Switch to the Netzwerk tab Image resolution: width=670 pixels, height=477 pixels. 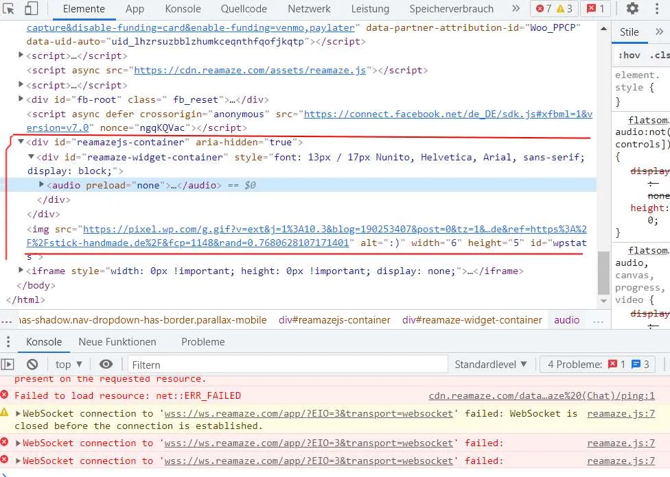(x=309, y=8)
